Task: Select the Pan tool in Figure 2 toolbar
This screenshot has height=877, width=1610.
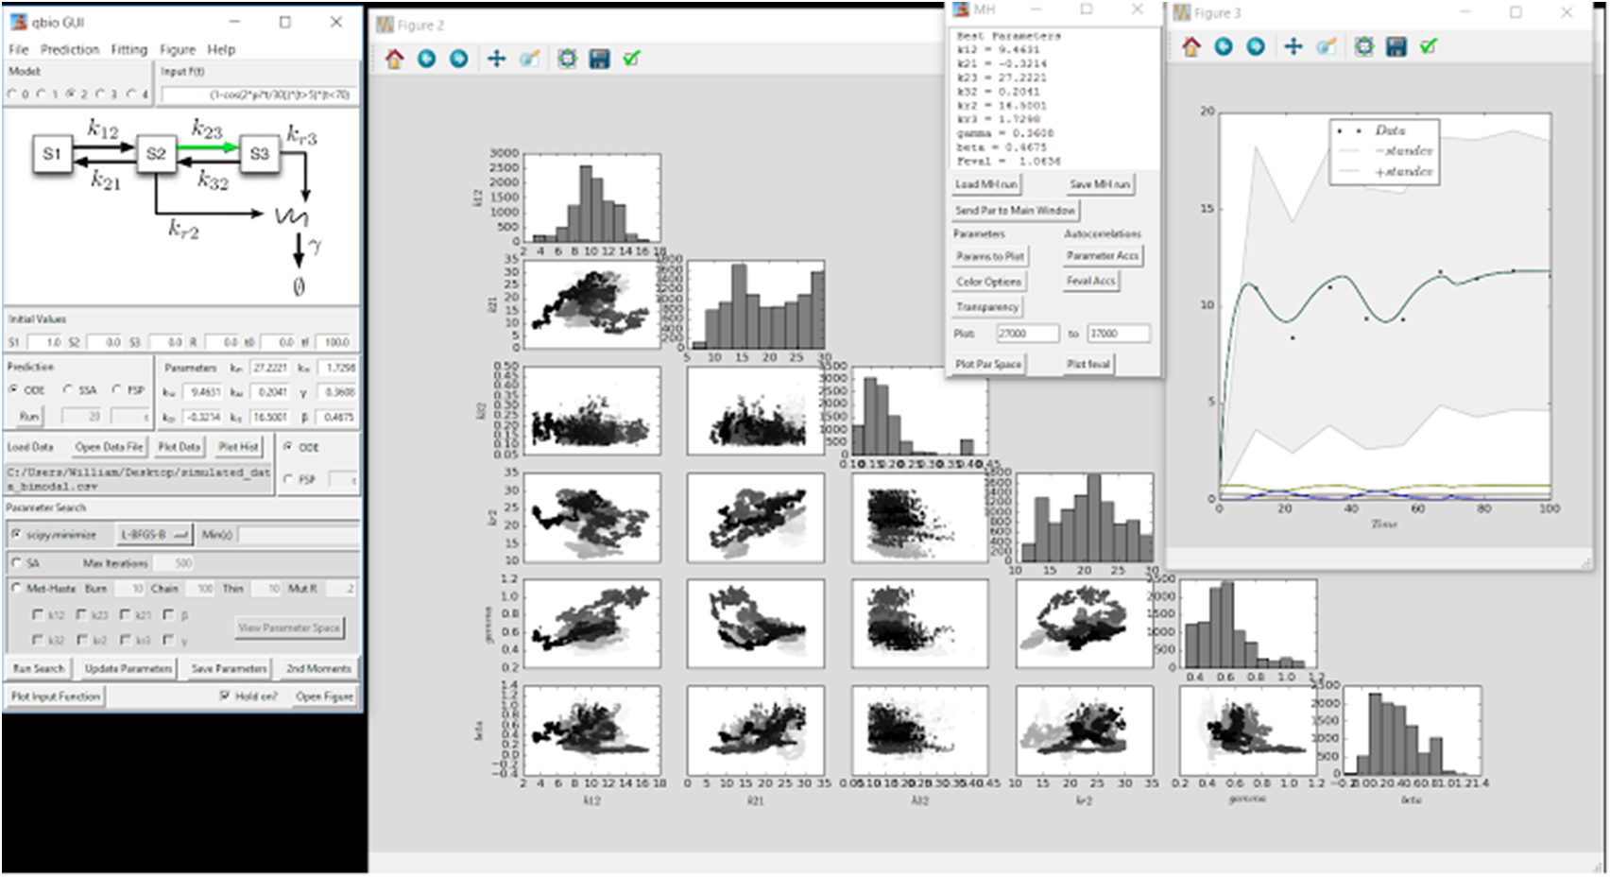Action: pos(496,60)
